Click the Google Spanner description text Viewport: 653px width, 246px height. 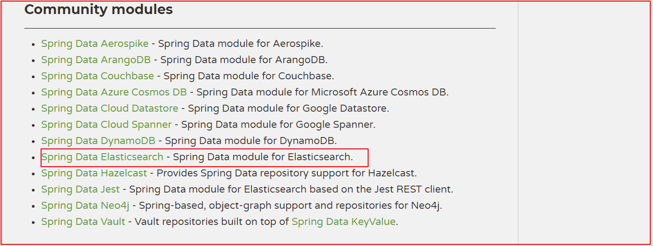click(278, 125)
